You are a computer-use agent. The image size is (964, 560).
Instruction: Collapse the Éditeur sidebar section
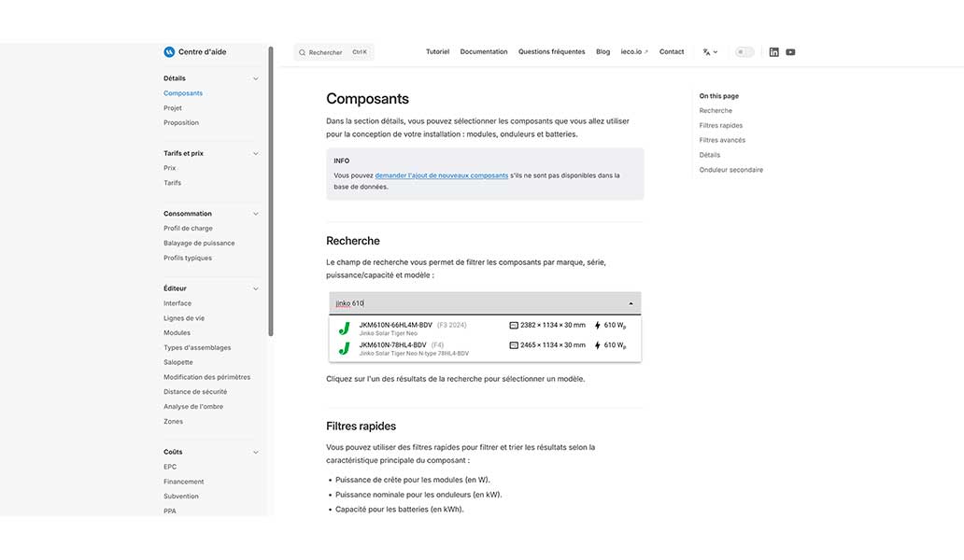coord(255,288)
